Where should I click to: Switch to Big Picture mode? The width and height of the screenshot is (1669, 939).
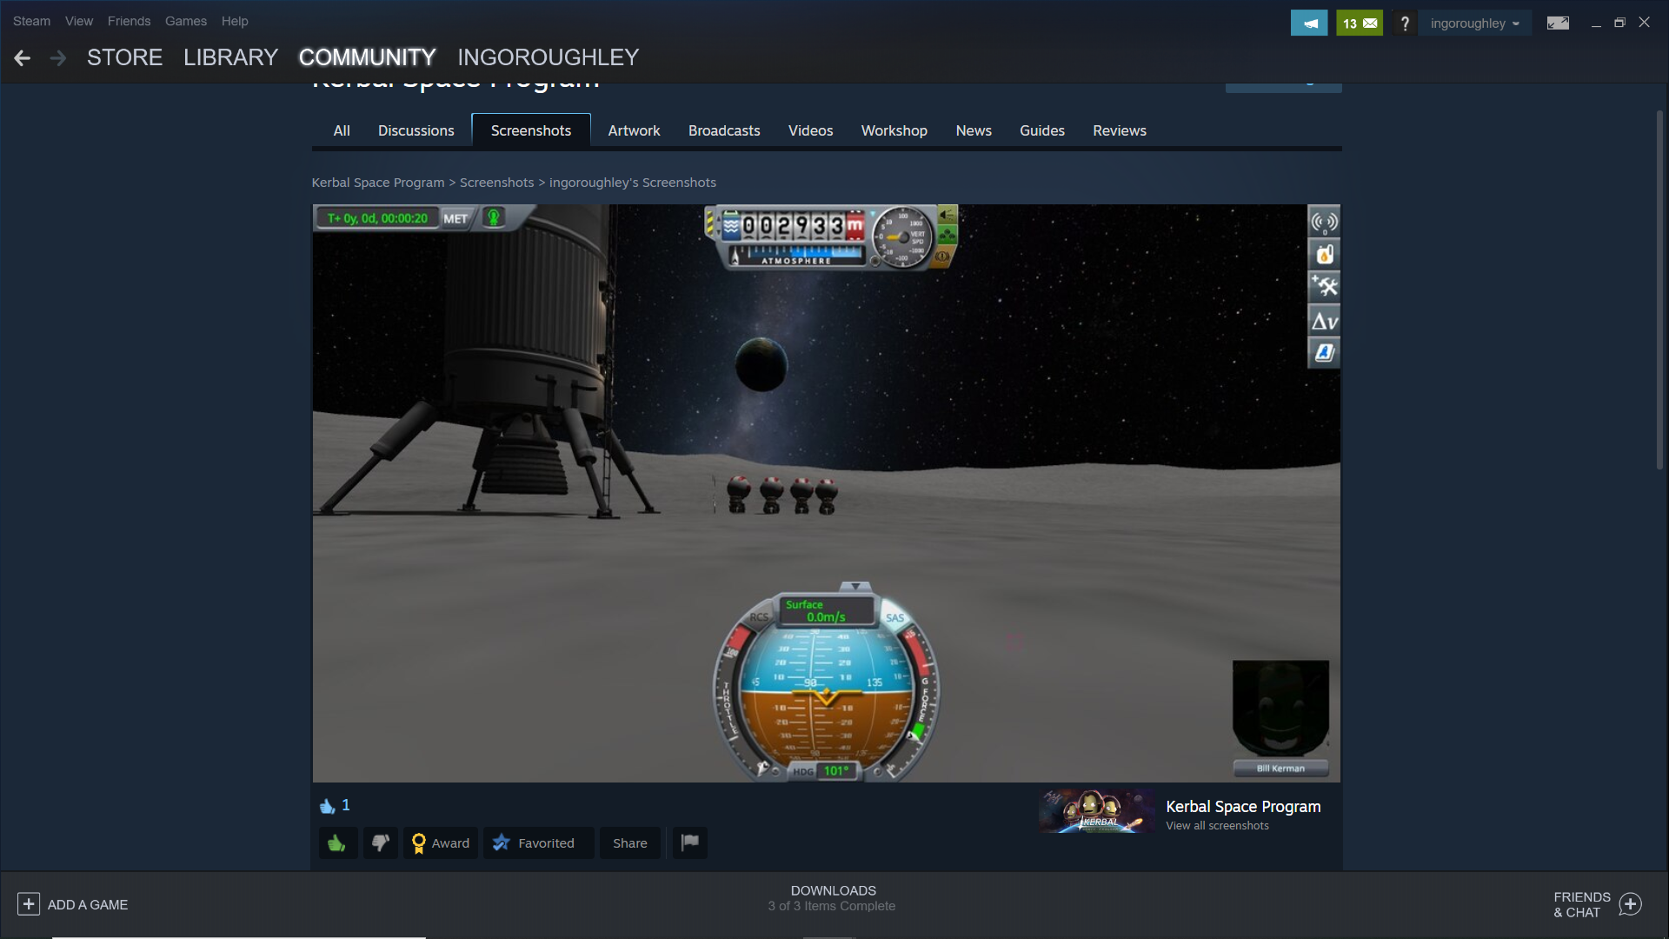point(1558,23)
